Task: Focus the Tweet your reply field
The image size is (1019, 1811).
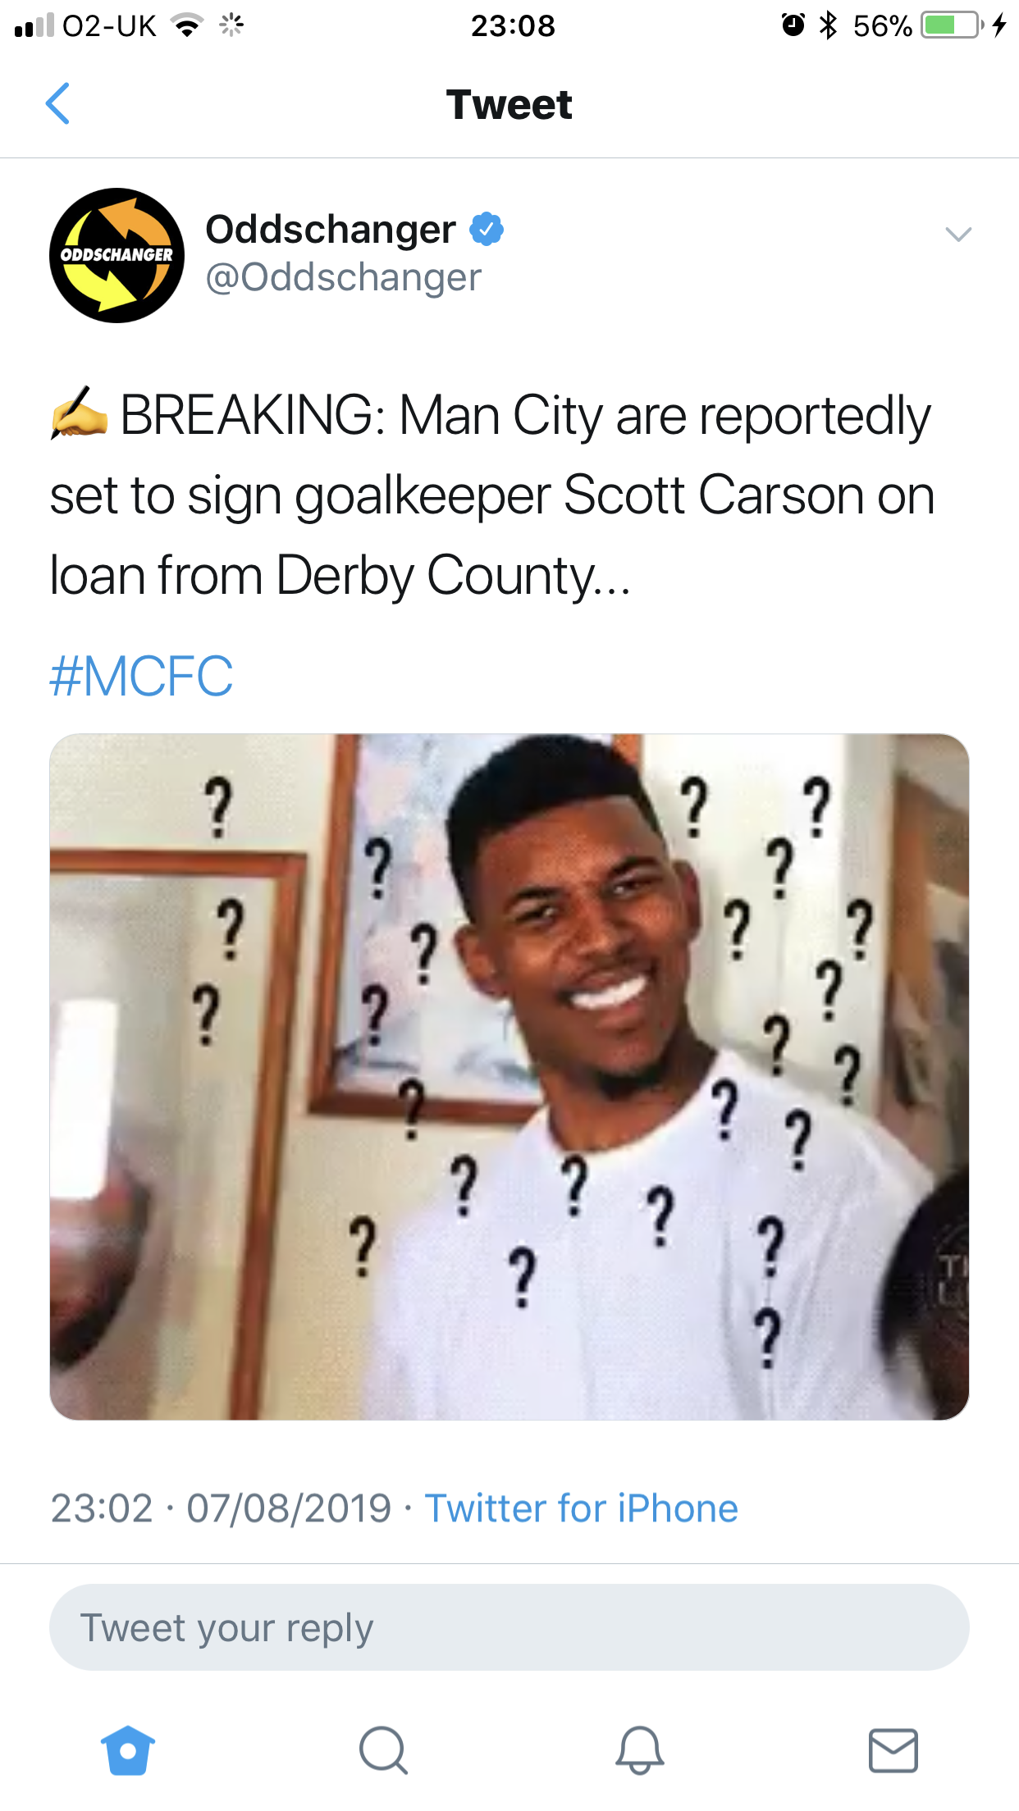Action: (509, 1627)
